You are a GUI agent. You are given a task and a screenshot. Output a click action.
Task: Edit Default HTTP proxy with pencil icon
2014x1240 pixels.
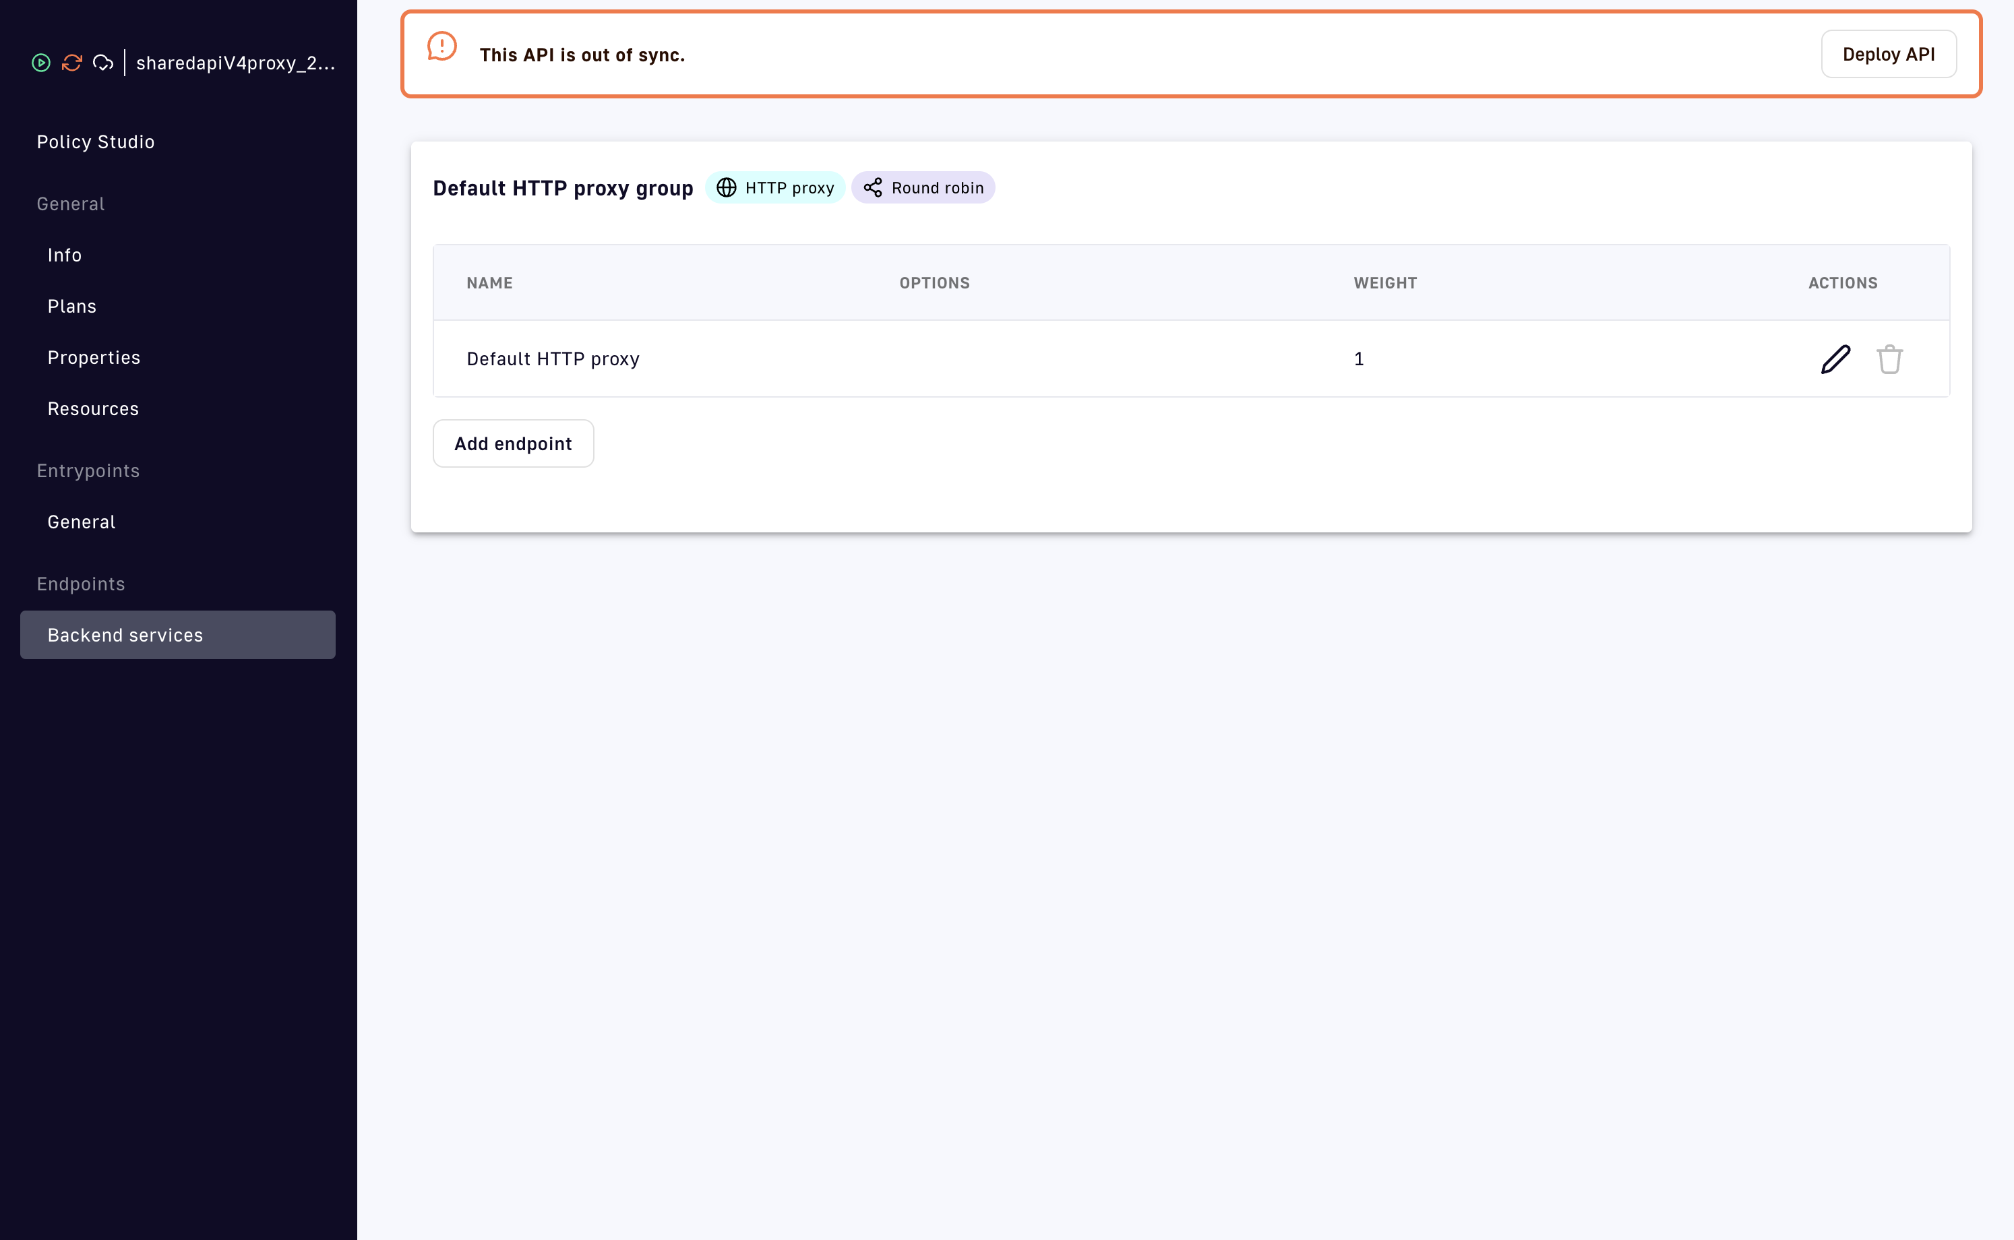pyautogui.click(x=1835, y=359)
